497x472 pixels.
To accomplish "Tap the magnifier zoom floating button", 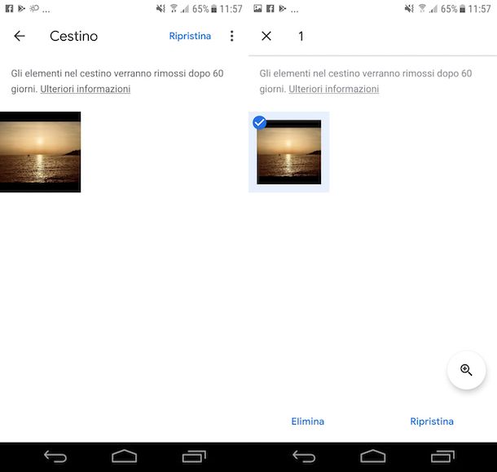I will pyautogui.click(x=466, y=370).
